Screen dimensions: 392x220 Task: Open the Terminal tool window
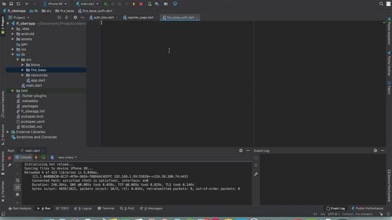106,208
